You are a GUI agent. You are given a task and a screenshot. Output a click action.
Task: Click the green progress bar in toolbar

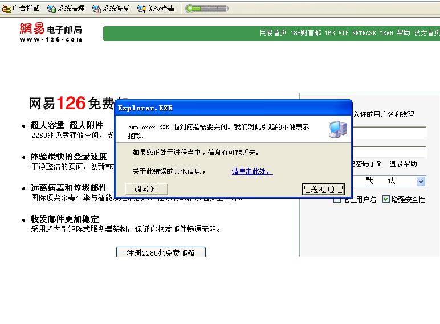point(207,9)
